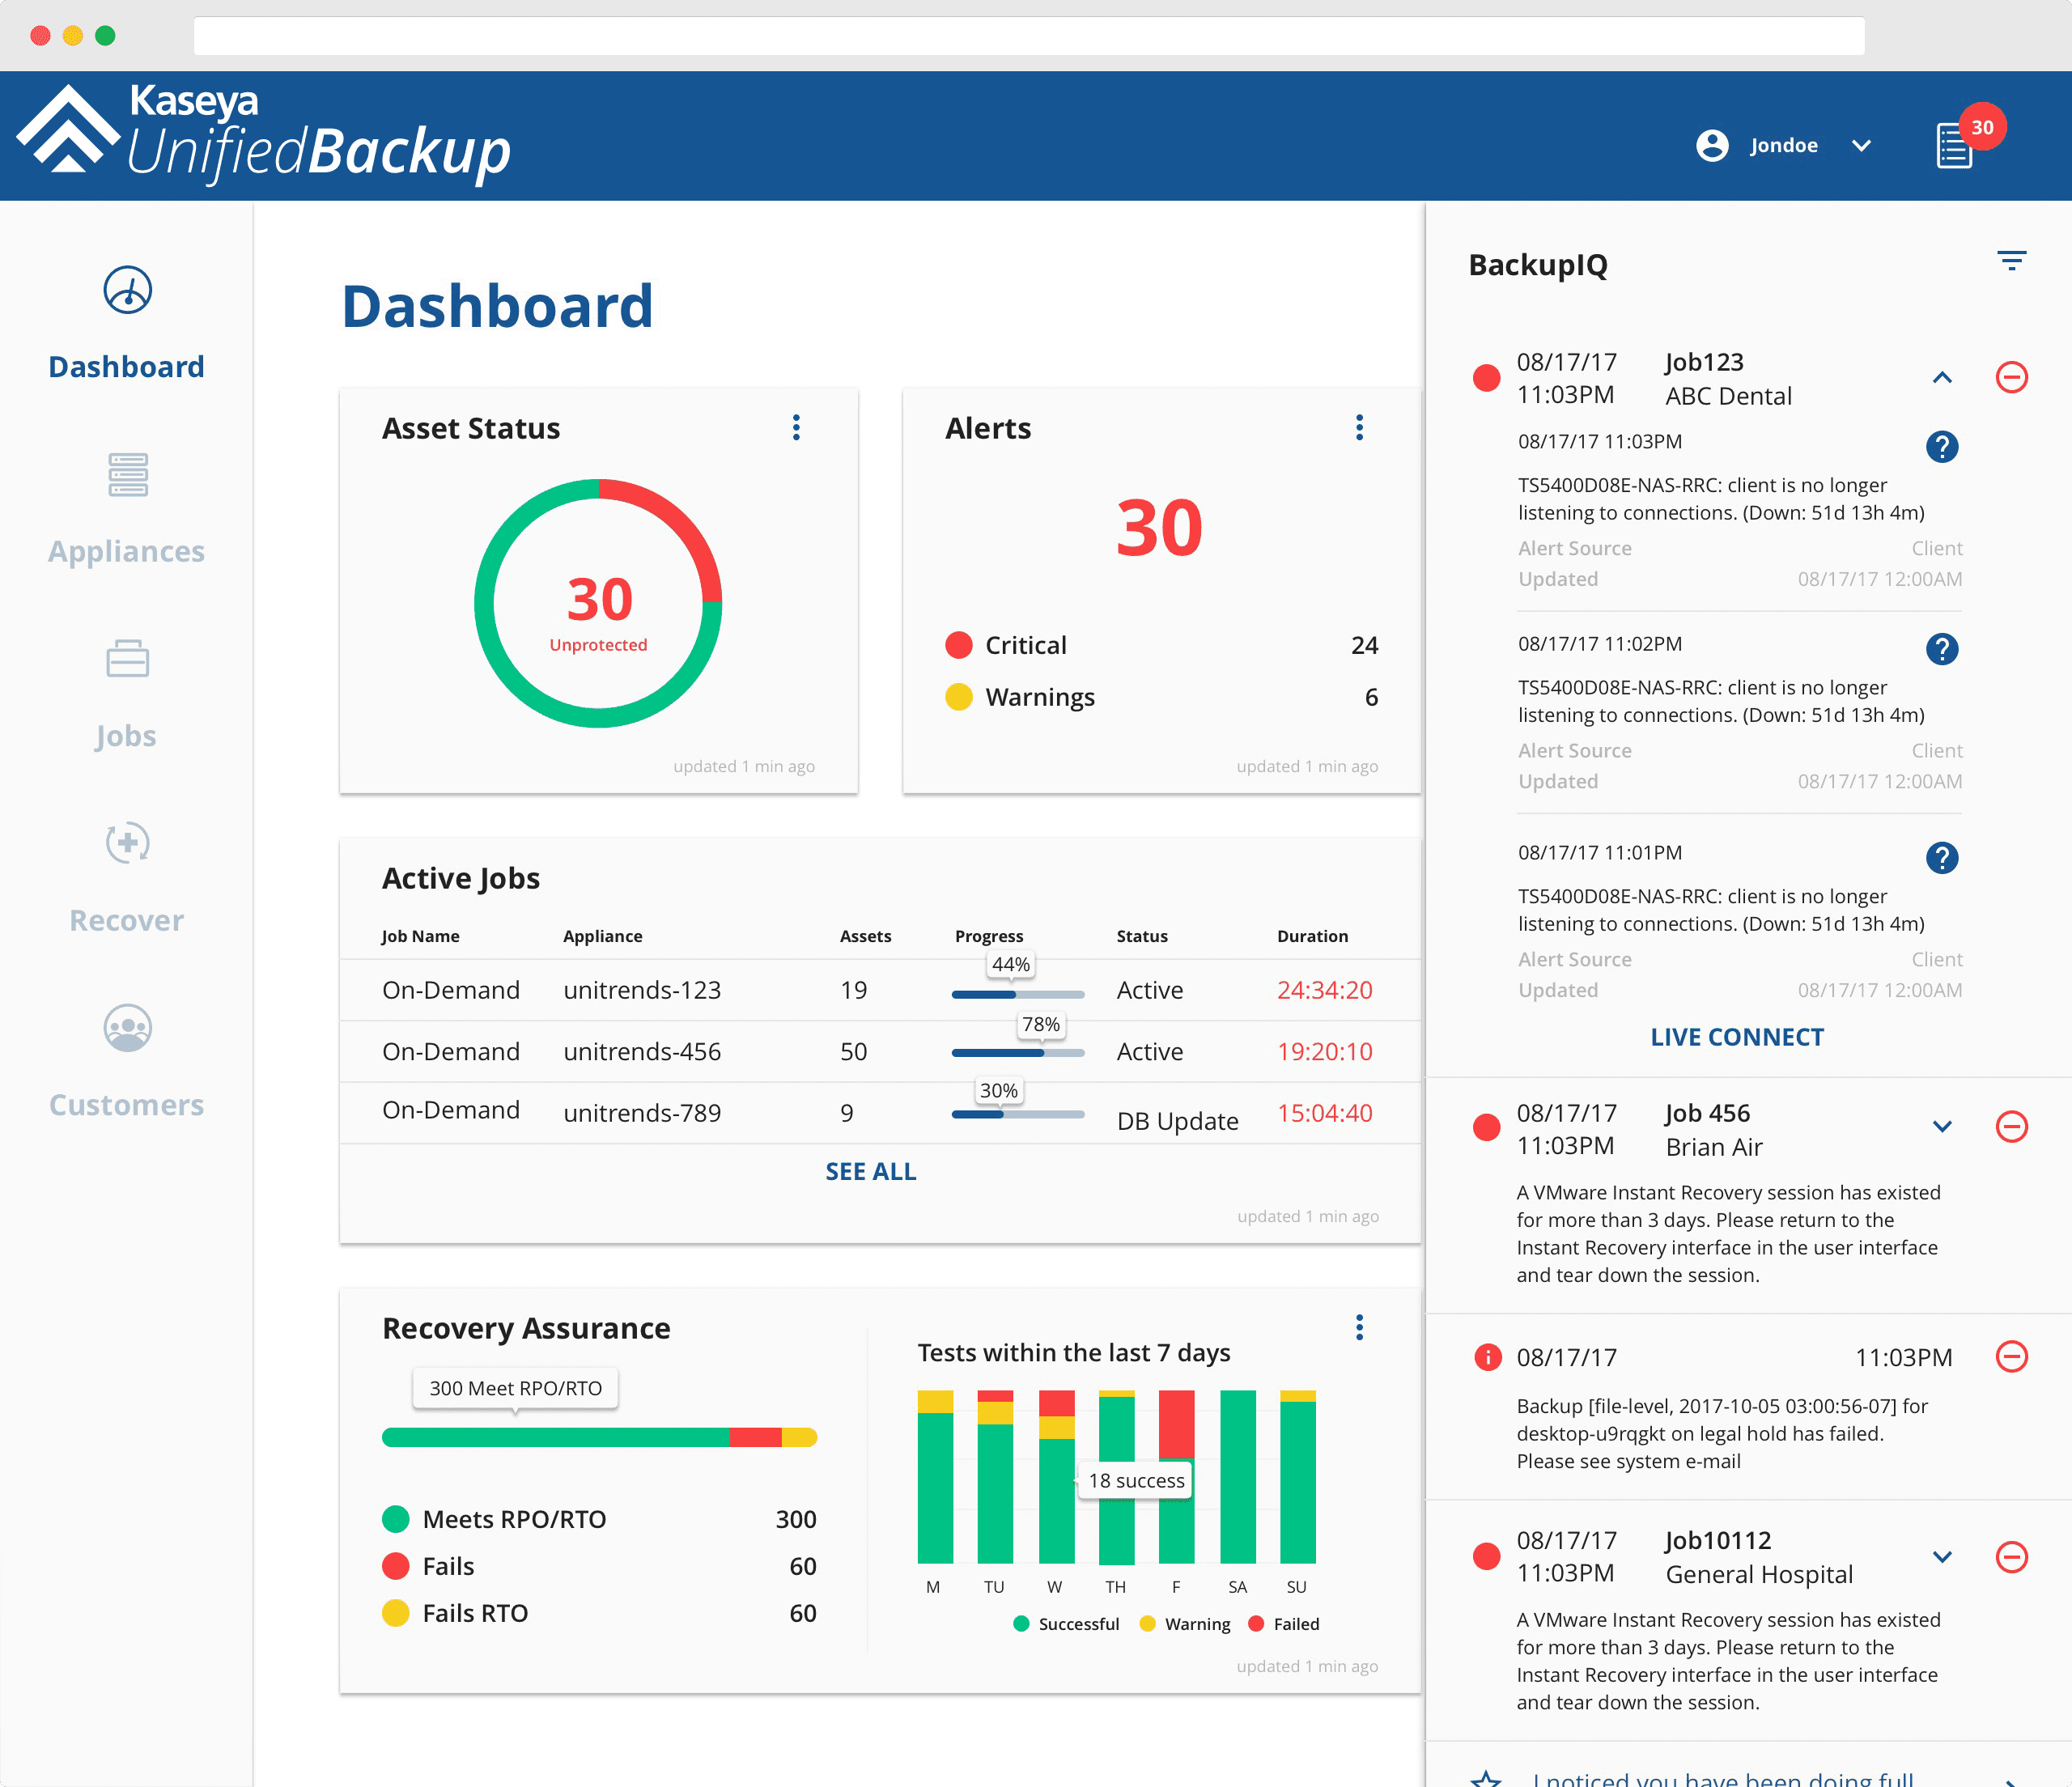
Task: Click the unitrends-456 progress bar
Action: click(x=1017, y=1052)
